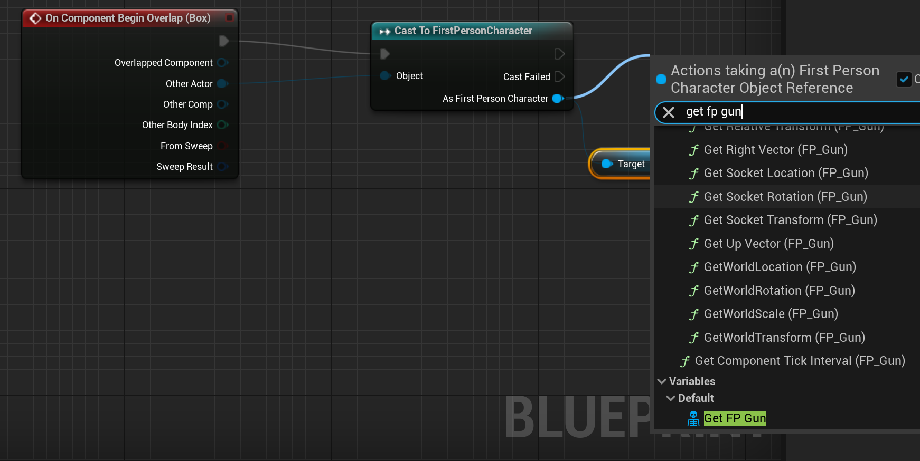This screenshot has height=461, width=920.
Task: Click the 'From Sweep' pin label
Action: [186, 146]
